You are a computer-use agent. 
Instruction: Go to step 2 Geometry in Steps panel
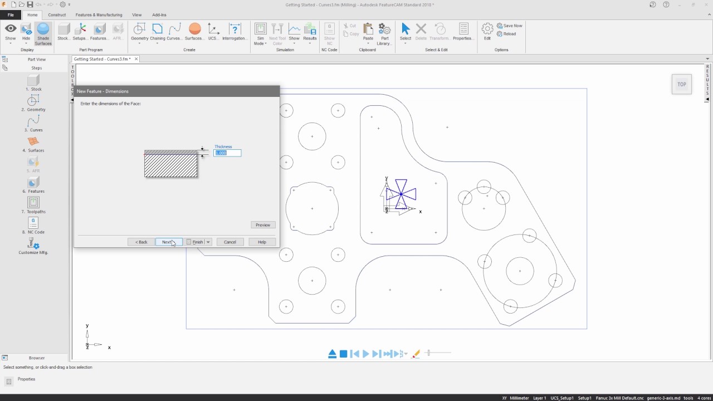pos(33,103)
